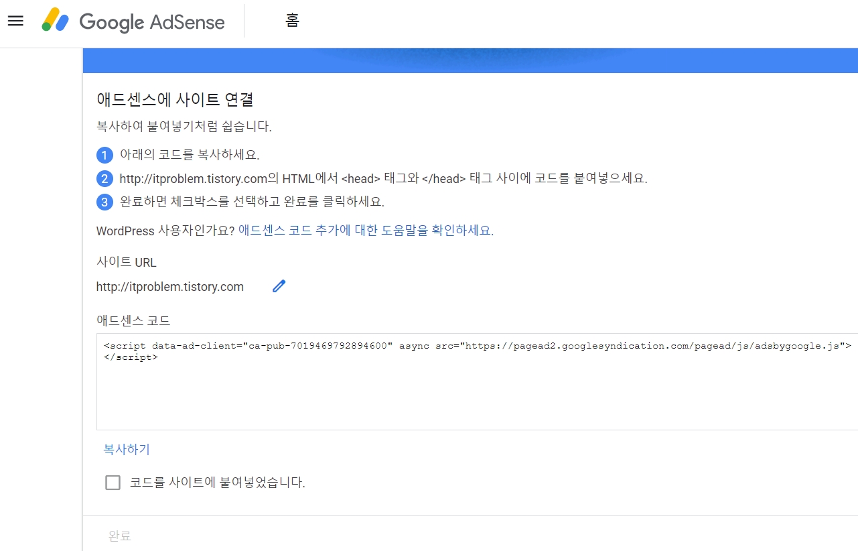Edit site URL with pencil icon

point(279,286)
